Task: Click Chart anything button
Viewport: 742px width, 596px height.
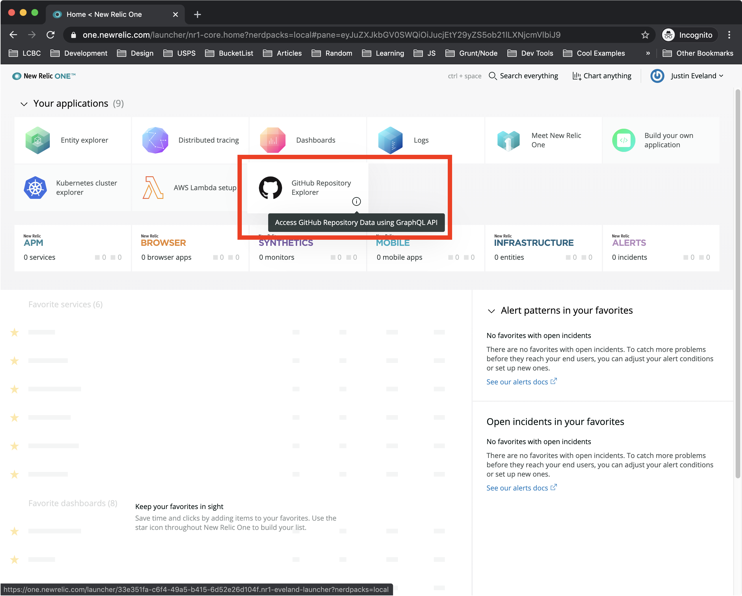Action: point(602,76)
